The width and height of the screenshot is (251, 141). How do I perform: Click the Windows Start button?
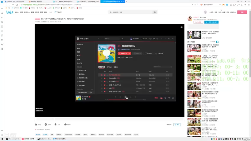point(2,139)
